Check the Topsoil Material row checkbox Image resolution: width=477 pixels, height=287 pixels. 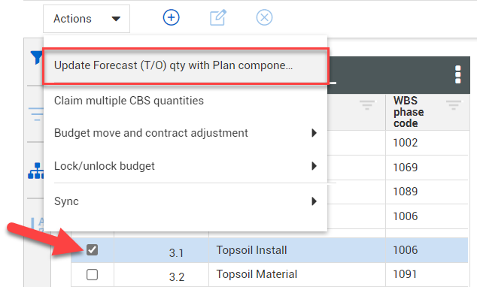[93, 274]
